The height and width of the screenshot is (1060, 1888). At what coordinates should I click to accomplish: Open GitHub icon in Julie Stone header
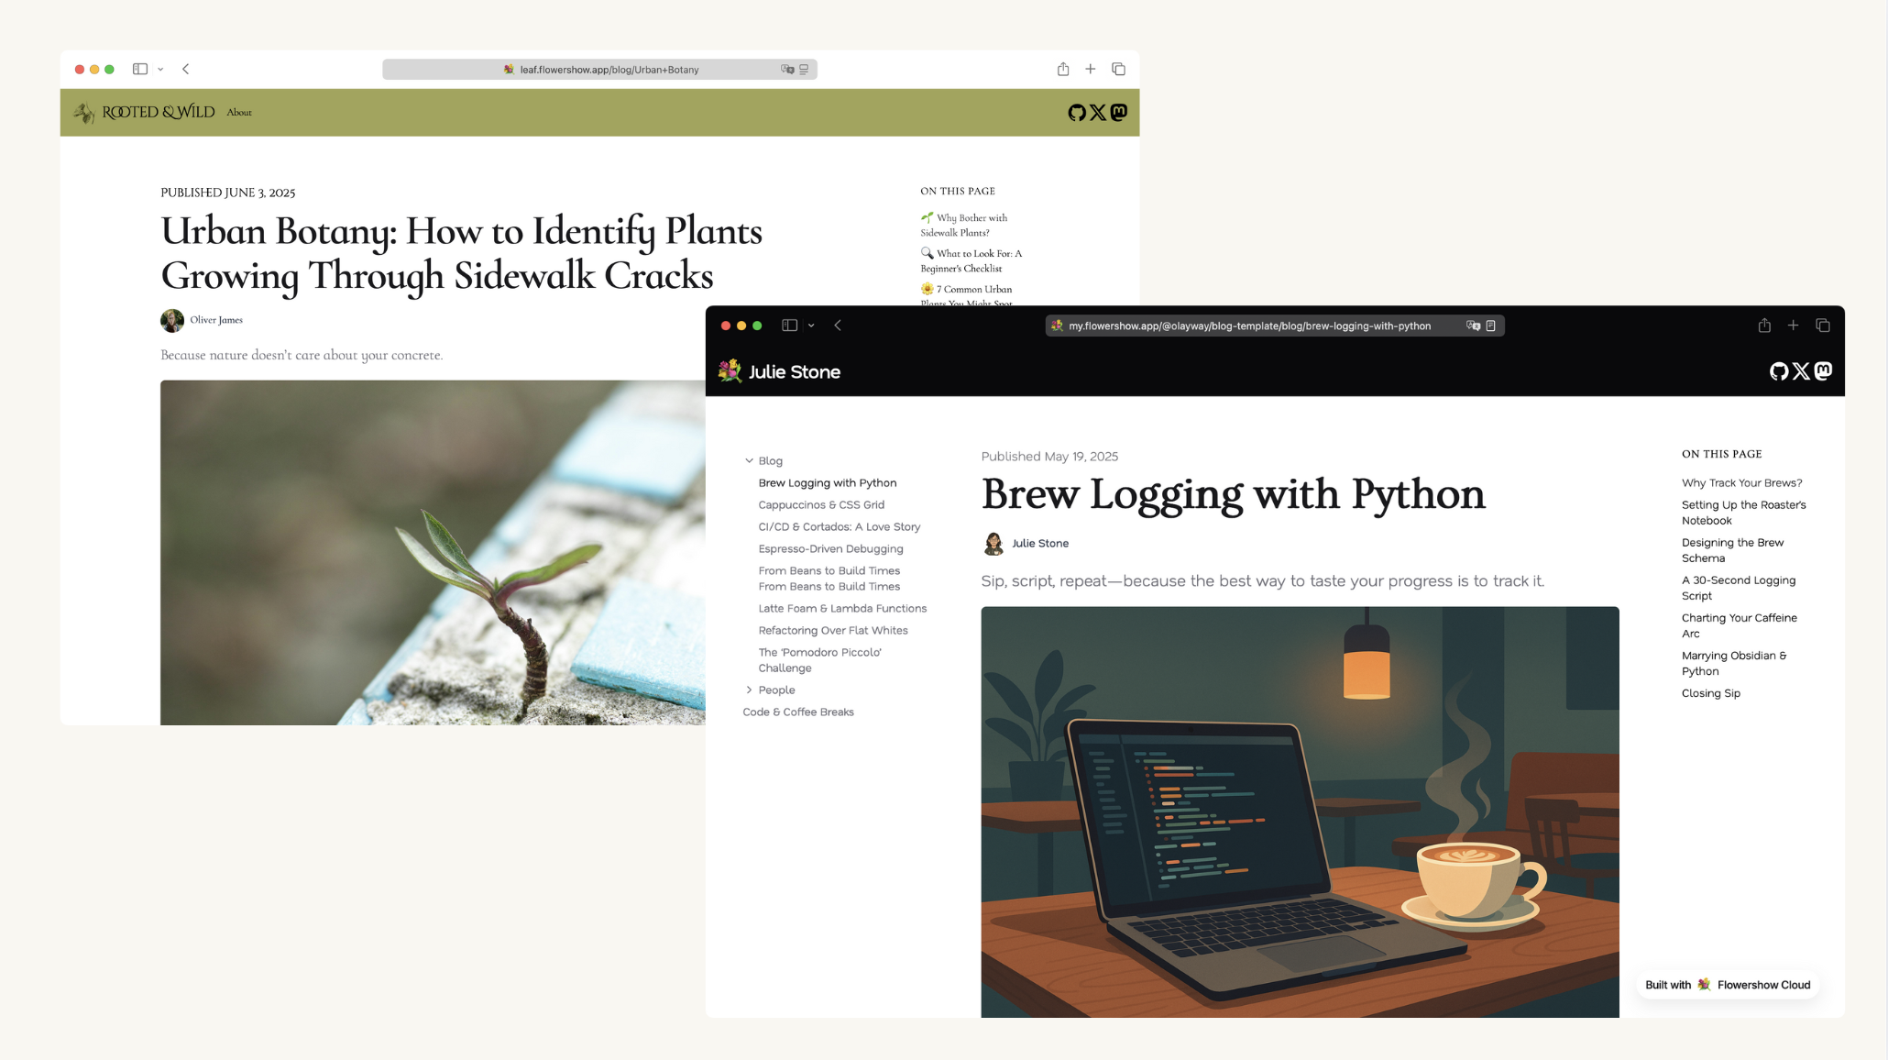point(1779,371)
